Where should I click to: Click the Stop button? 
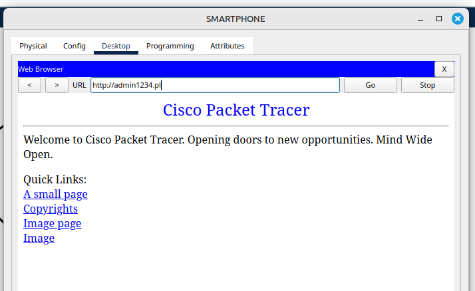tap(428, 85)
